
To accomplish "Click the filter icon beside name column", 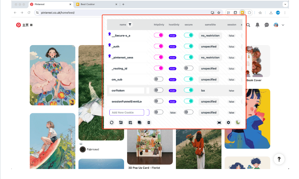I will point(130,25).
